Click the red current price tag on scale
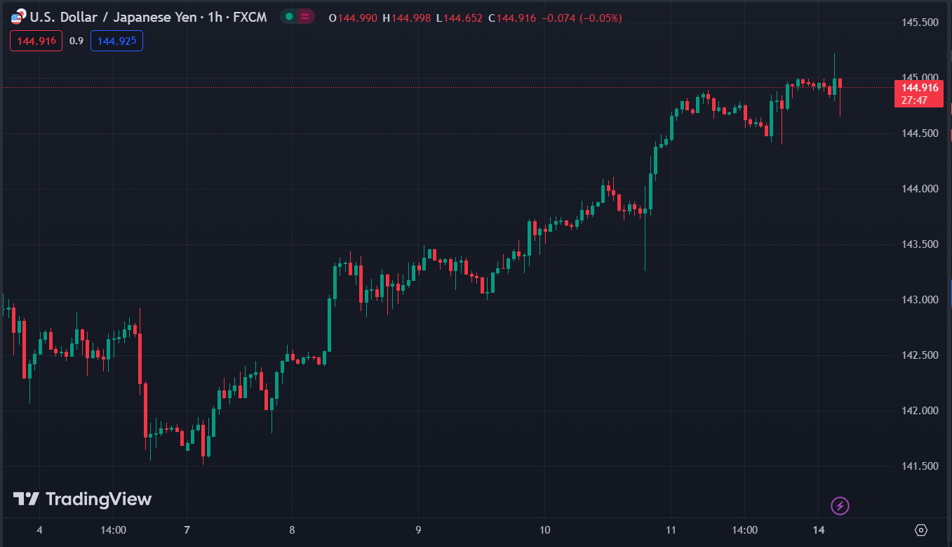952x547 pixels. [x=919, y=93]
